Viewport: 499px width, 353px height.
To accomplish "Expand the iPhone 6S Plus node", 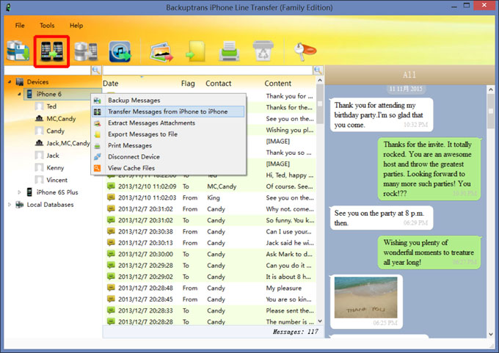I will [19, 192].
